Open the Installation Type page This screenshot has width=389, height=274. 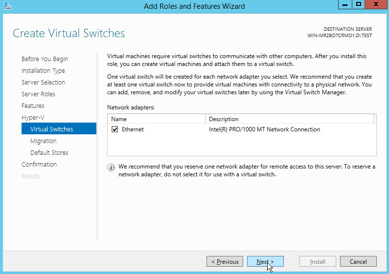(x=43, y=71)
